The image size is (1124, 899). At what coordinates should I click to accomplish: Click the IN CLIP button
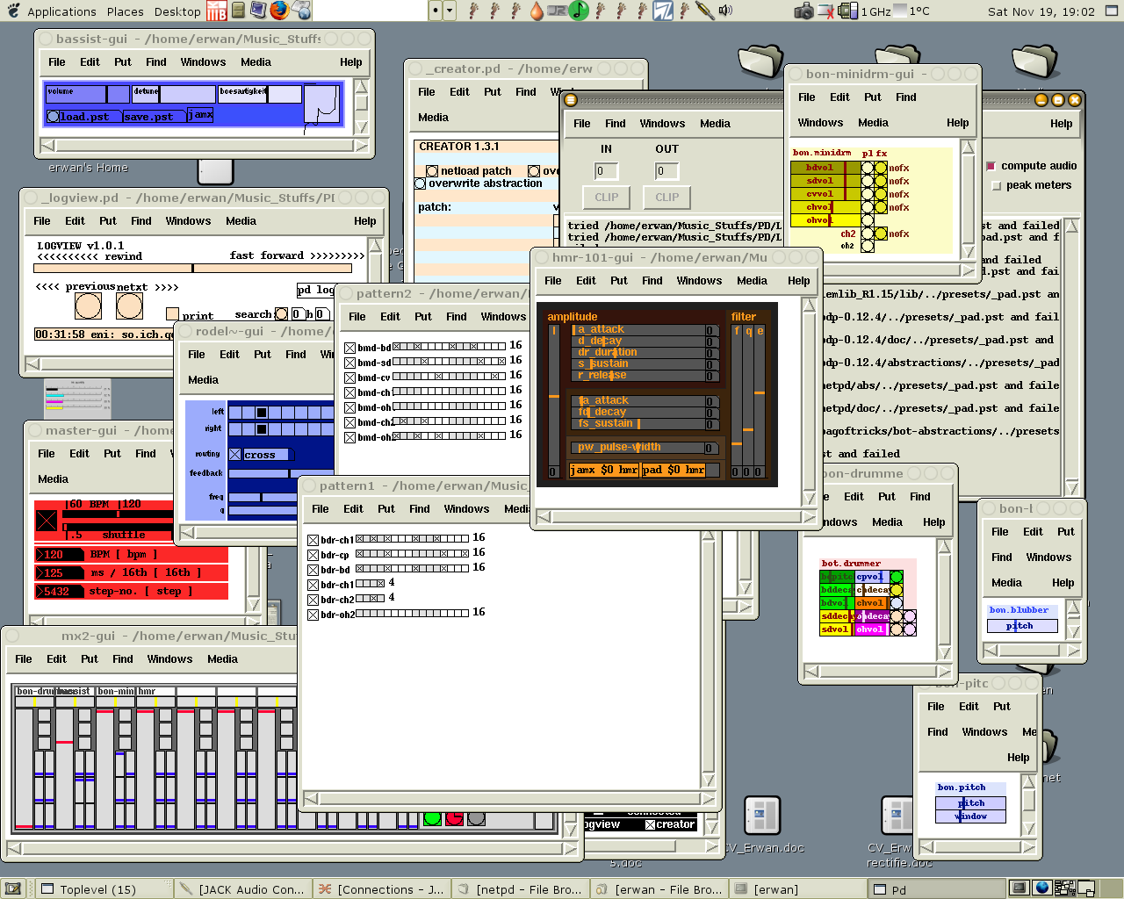pos(607,198)
